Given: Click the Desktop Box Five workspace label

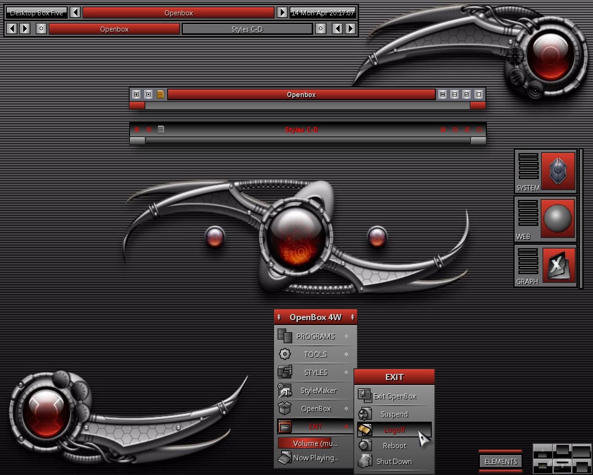Looking at the screenshot, I should point(37,13).
